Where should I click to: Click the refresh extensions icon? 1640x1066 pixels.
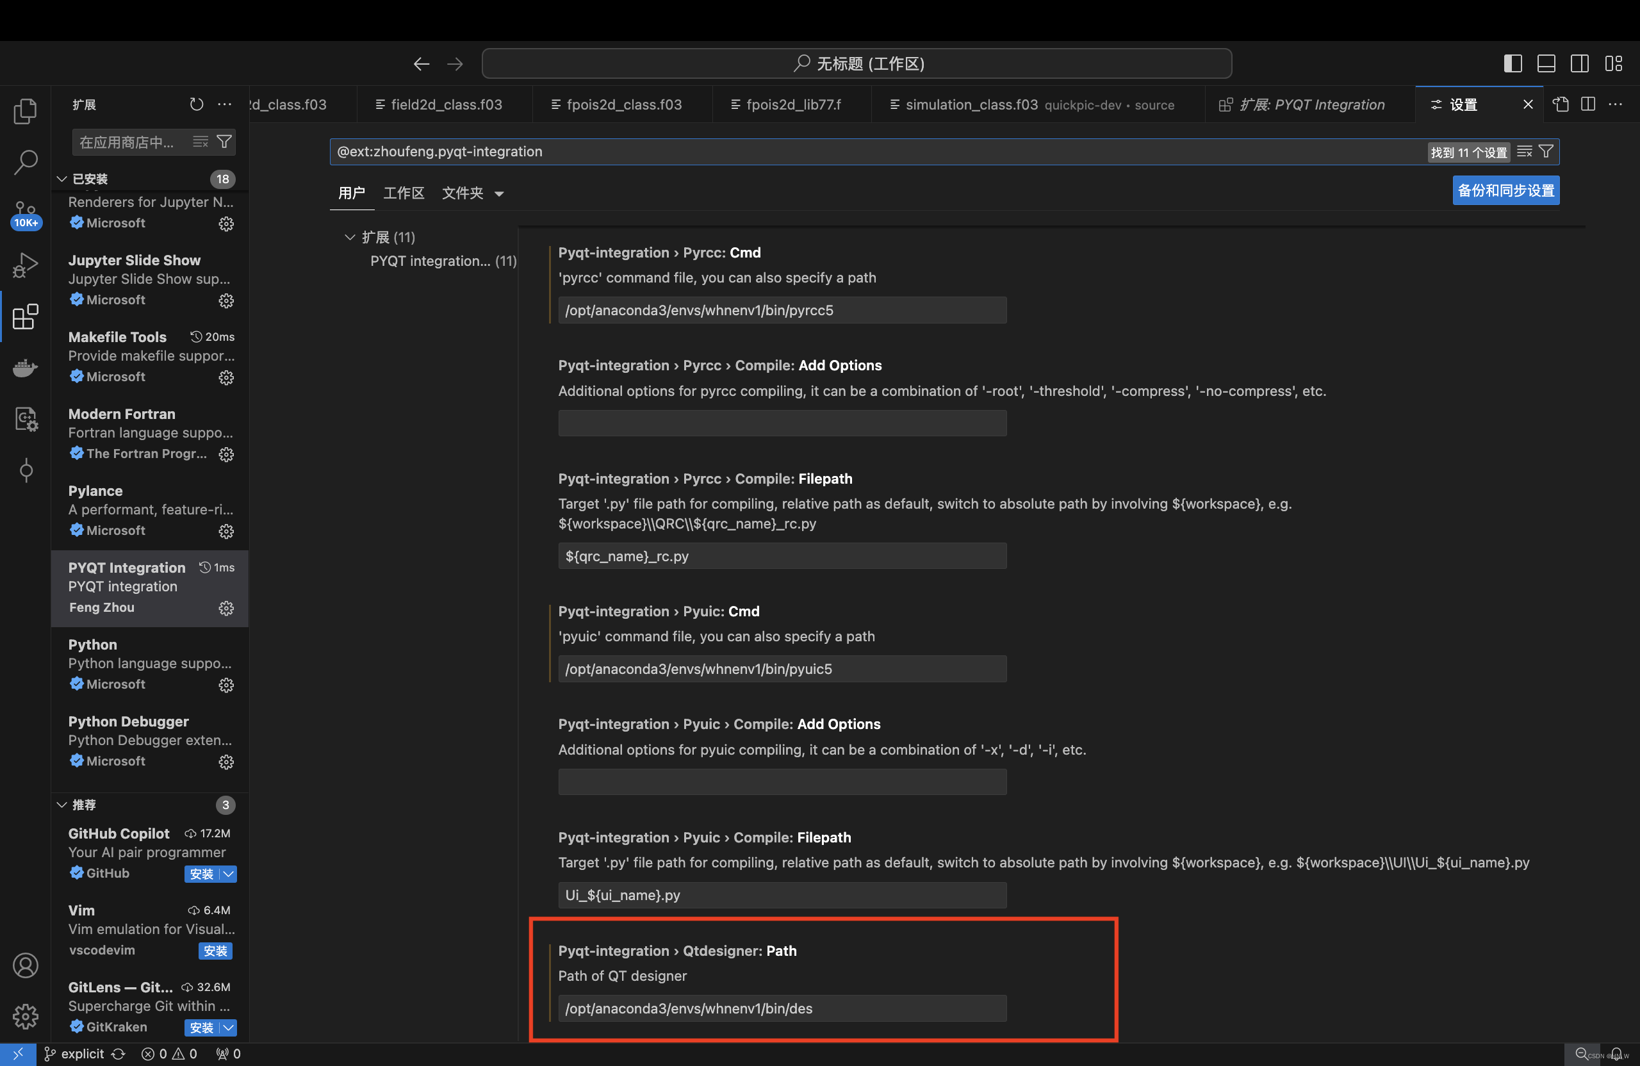click(197, 104)
